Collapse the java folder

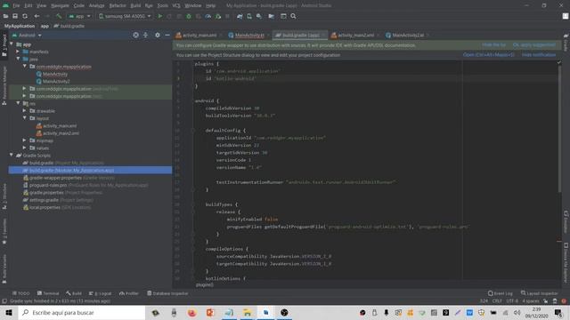[x=18, y=59]
